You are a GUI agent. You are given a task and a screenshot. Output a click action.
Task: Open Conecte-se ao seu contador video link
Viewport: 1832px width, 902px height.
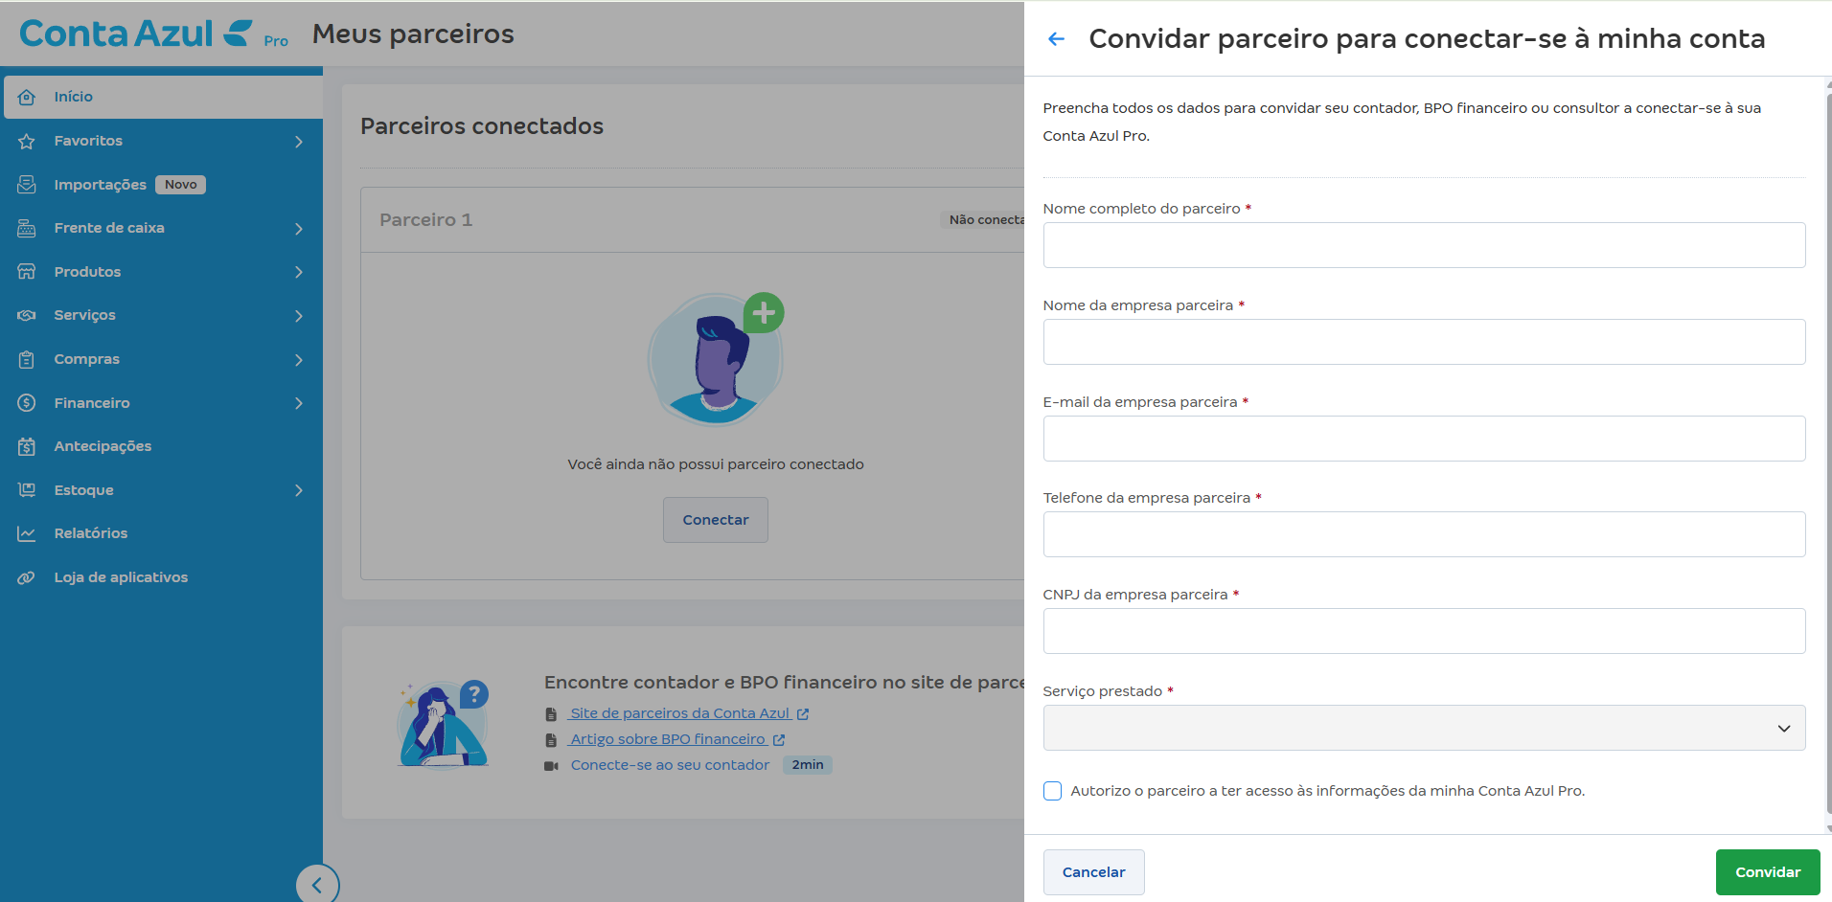[x=670, y=765]
